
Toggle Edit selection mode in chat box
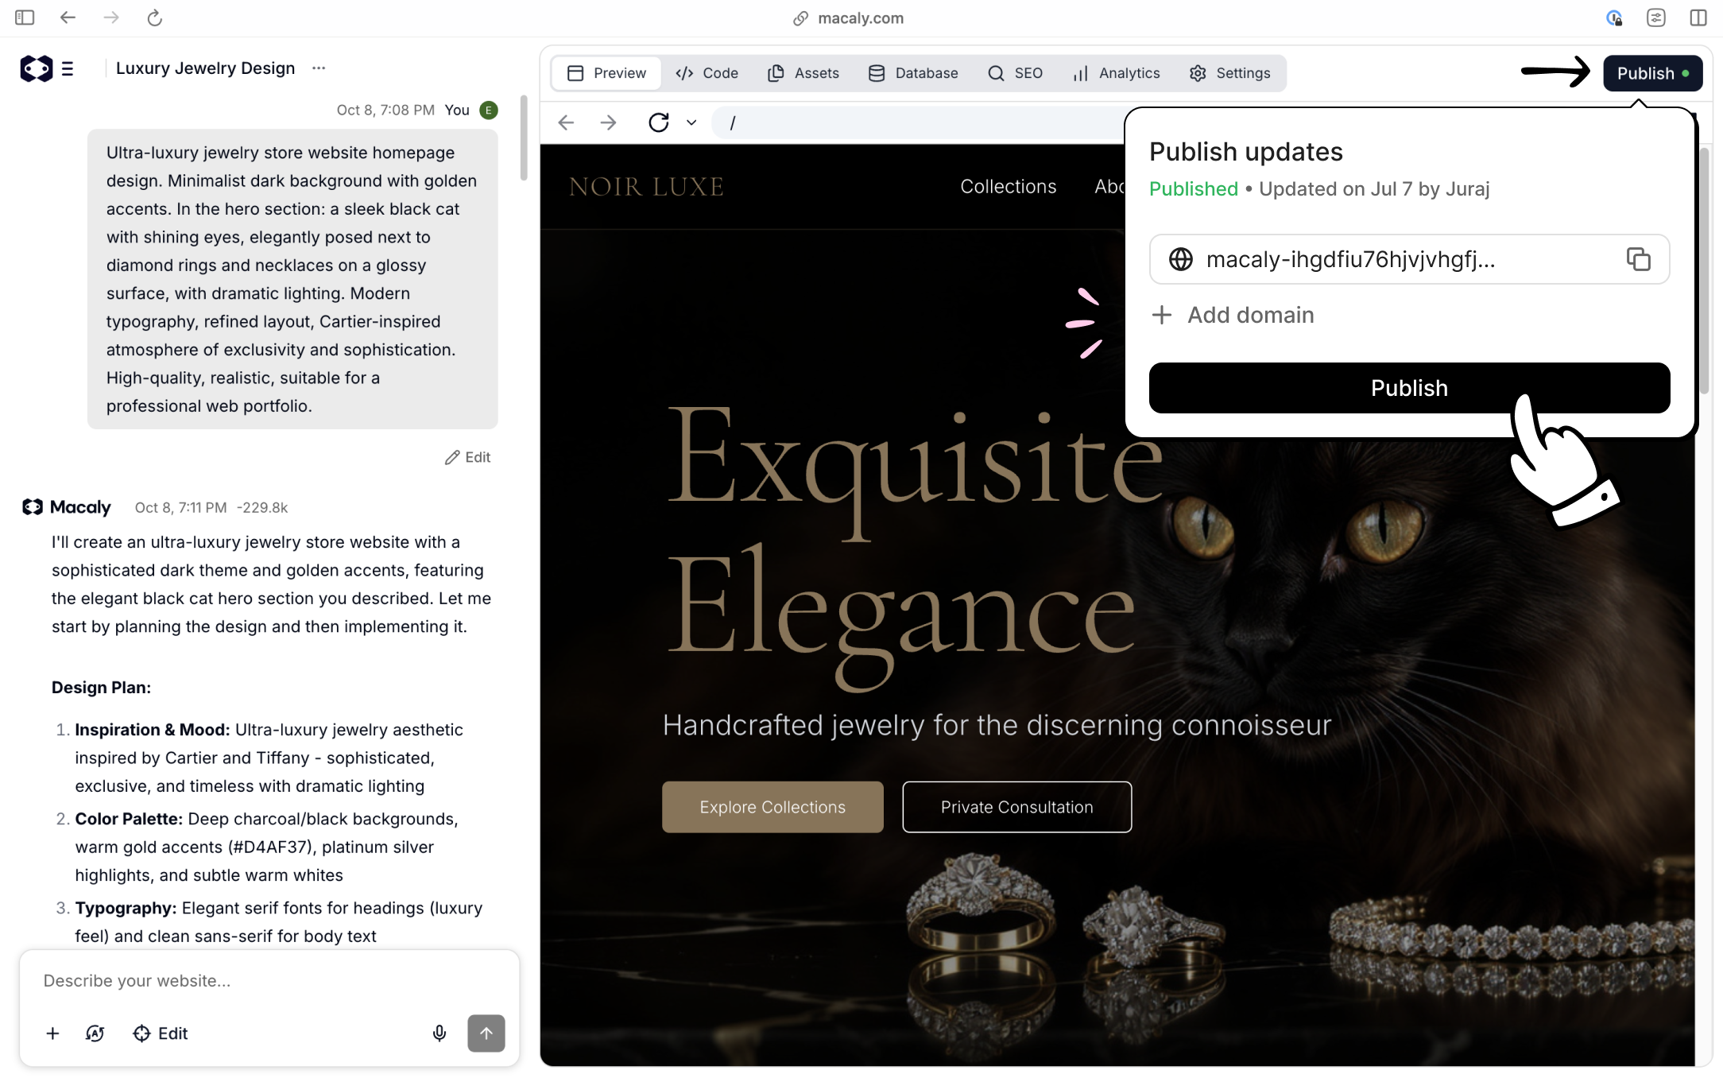(x=160, y=1033)
